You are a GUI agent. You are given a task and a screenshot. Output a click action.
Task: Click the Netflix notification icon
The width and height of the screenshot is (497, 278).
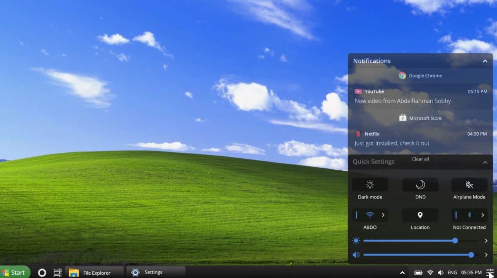(358, 133)
